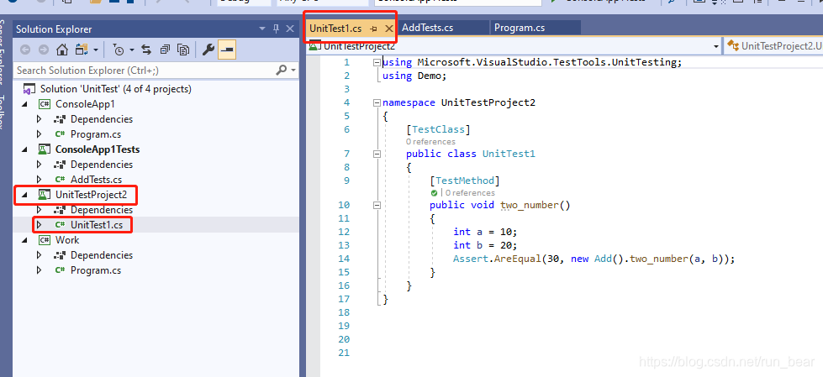Screen dimensions: 823x377
Task: Click the Work project C# icon
Action: tap(45, 240)
